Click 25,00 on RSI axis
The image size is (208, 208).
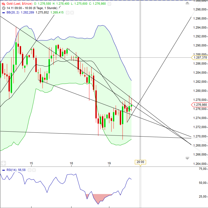pos(203,196)
